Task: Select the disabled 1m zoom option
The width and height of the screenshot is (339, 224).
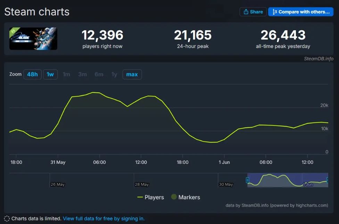Action: [x=66, y=74]
